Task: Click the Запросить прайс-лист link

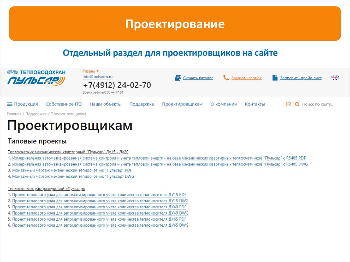Action: (x=301, y=78)
